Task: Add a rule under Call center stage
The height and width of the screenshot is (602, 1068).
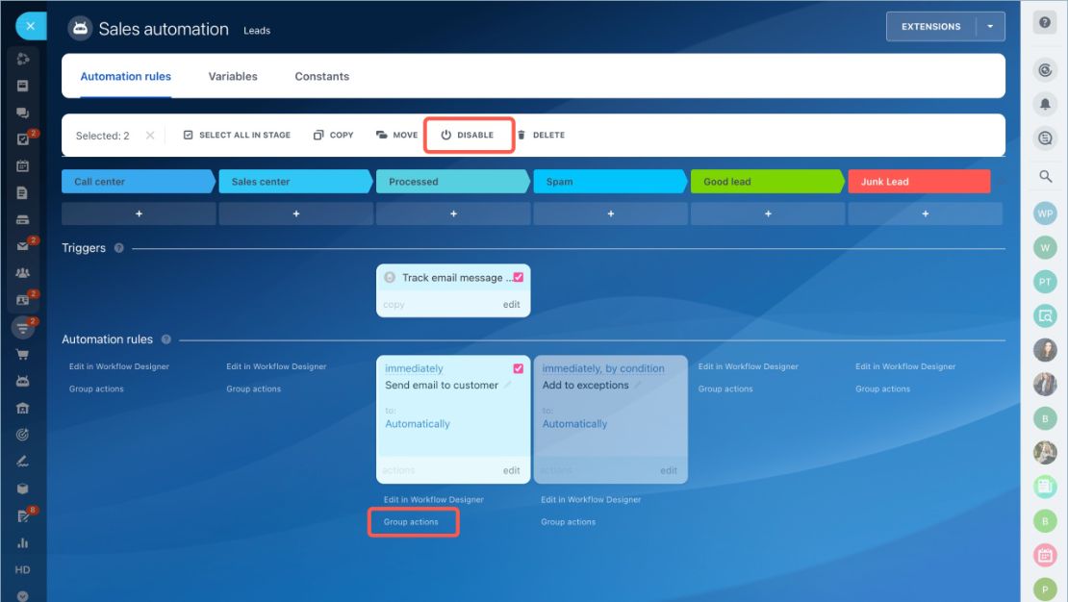Action: 139,213
